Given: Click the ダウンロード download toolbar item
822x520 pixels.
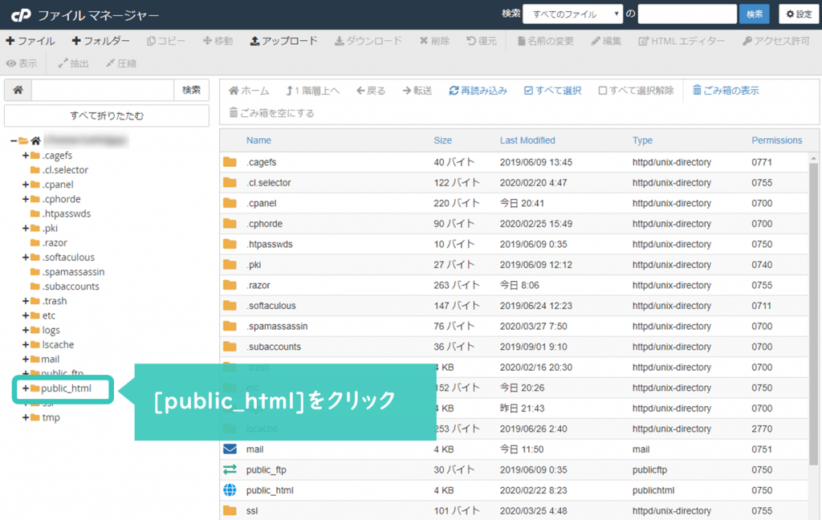Looking at the screenshot, I should [368, 41].
